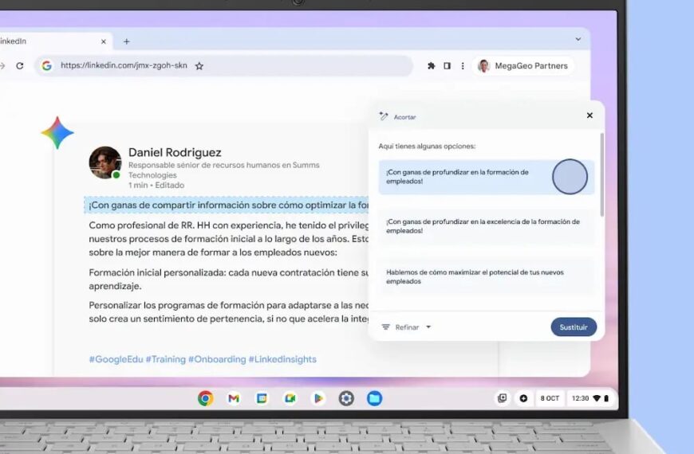
Task: Click the MegaGeo Partners profile chip
Action: [x=522, y=66]
